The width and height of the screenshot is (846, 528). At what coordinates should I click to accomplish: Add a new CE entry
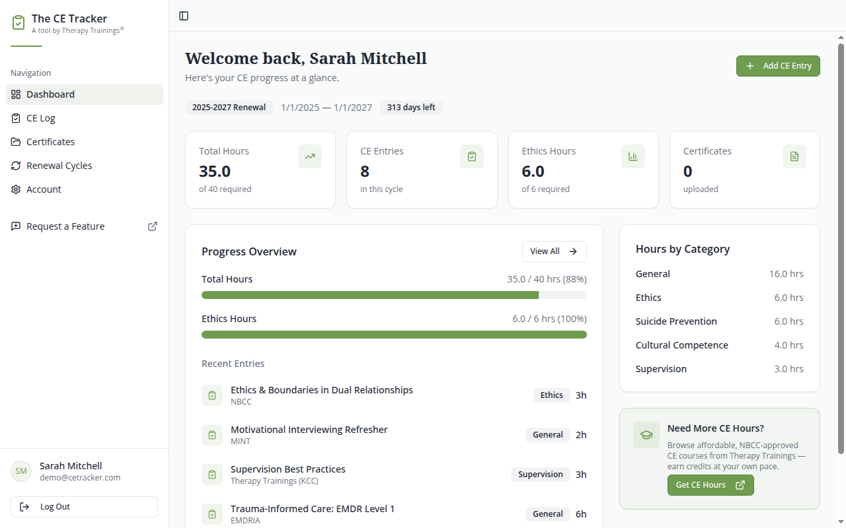coord(778,66)
